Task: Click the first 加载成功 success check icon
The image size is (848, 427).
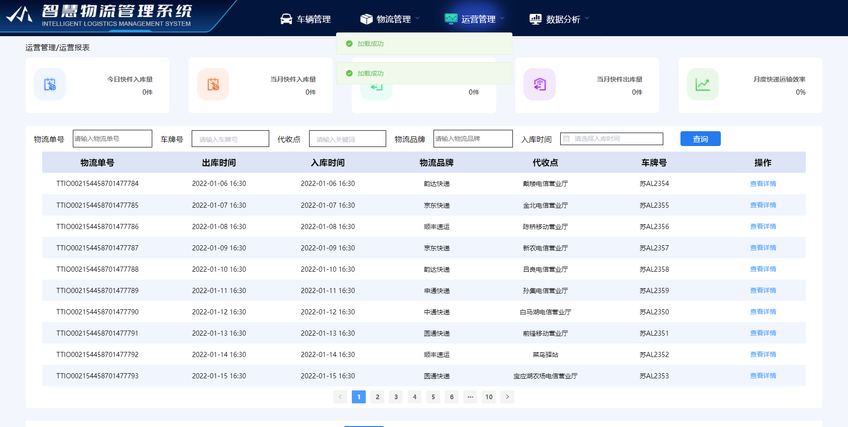Action: pyautogui.click(x=349, y=44)
